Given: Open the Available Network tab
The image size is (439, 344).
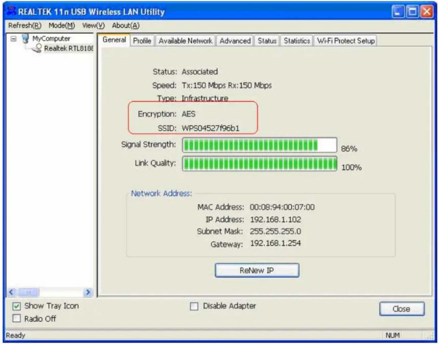Looking at the screenshot, I should [x=185, y=41].
